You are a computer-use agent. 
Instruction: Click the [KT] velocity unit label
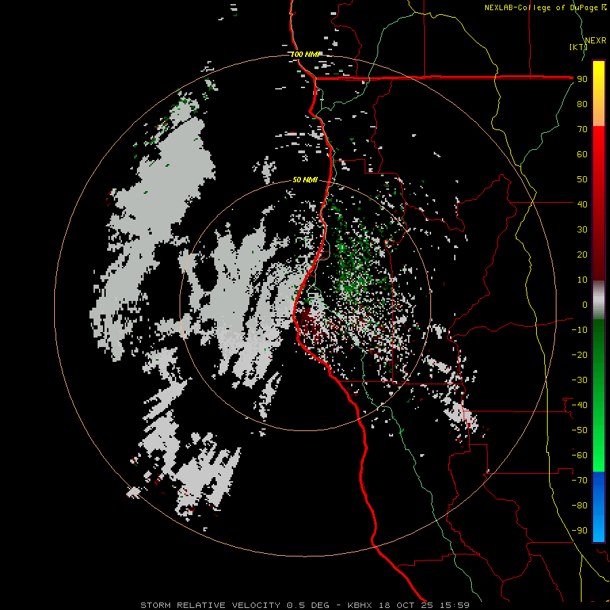[x=578, y=47]
